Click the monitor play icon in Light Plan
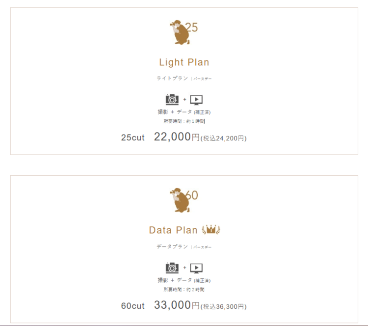The height and width of the screenshot is (326, 368). tap(196, 100)
